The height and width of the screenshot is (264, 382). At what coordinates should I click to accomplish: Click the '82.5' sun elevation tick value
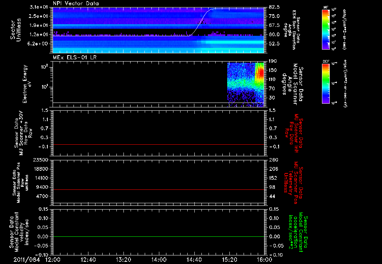pos(274,7)
